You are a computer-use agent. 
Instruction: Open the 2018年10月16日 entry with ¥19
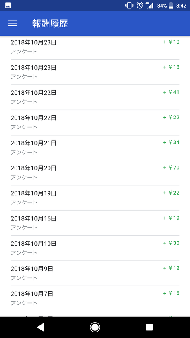click(x=95, y=223)
